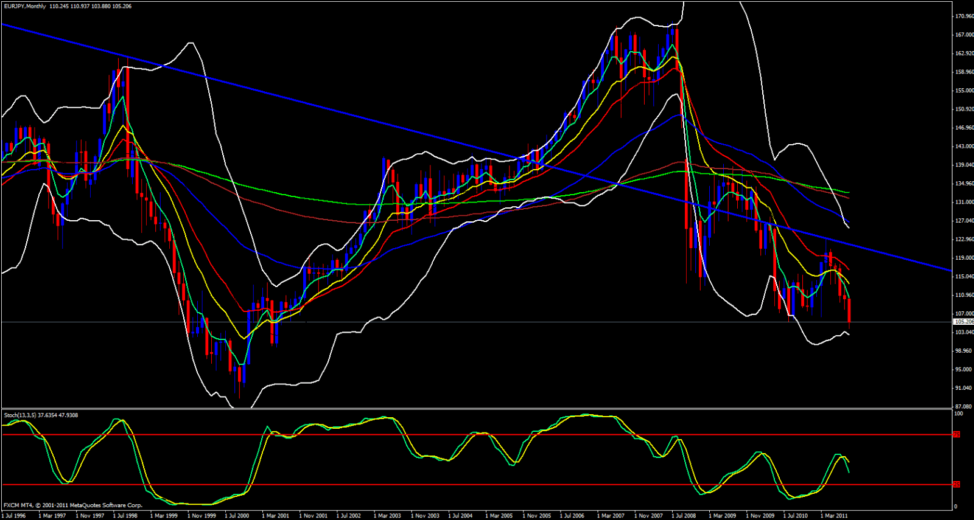The height and width of the screenshot is (520, 974).
Task: Click the 150.920 price scale value
Action: point(964,109)
